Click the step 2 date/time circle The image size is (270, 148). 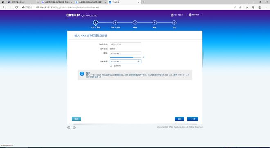point(115,23)
